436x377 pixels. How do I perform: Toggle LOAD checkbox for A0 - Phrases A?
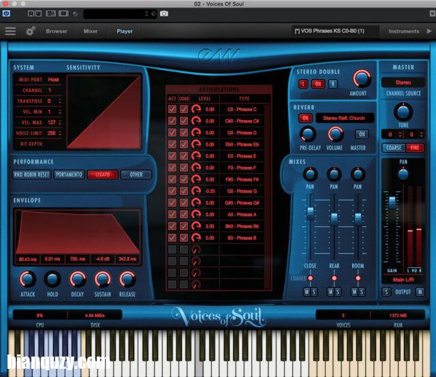coord(183,214)
